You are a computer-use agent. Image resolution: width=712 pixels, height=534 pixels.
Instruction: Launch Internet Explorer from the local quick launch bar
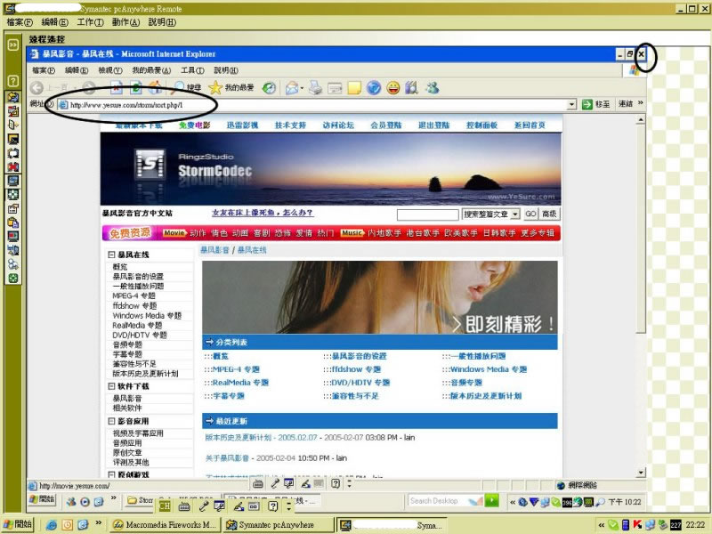(x=52, y=525)
